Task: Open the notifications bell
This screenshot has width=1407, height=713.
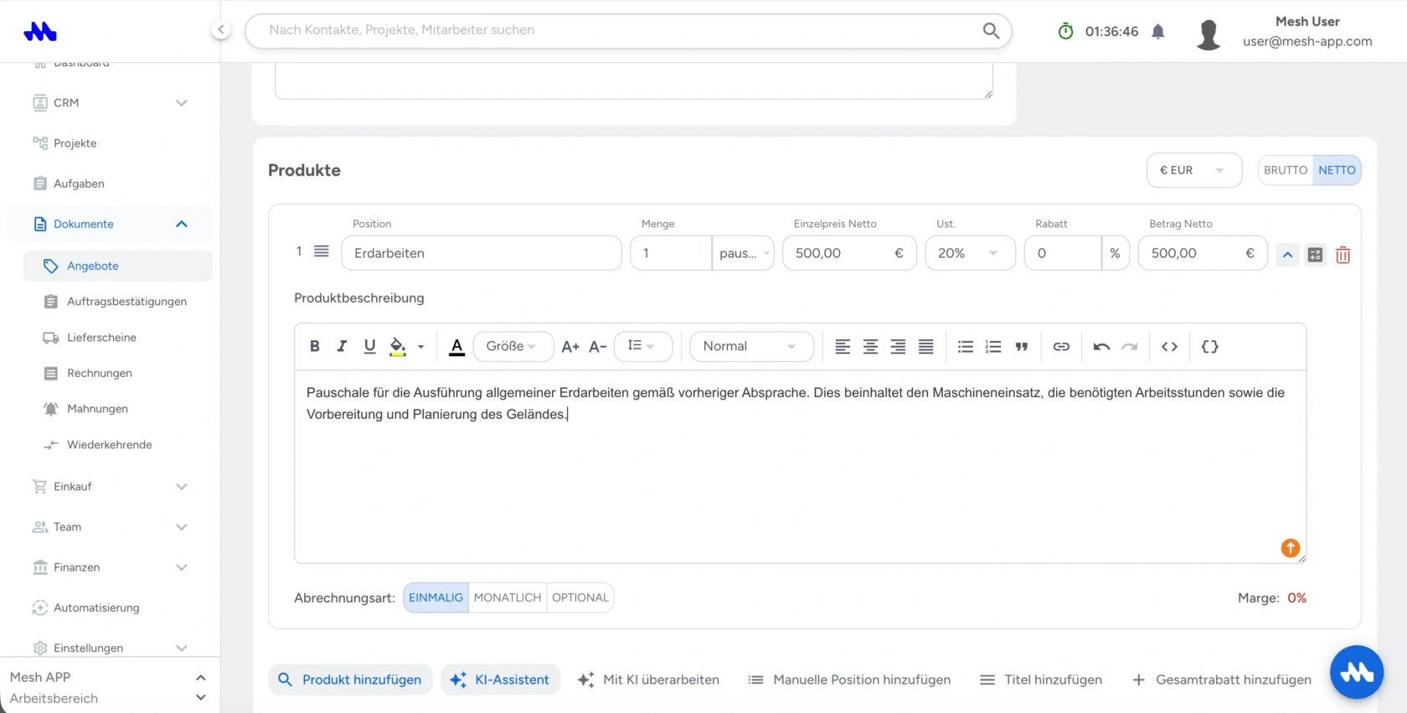Action: [x=1157, y=32]
